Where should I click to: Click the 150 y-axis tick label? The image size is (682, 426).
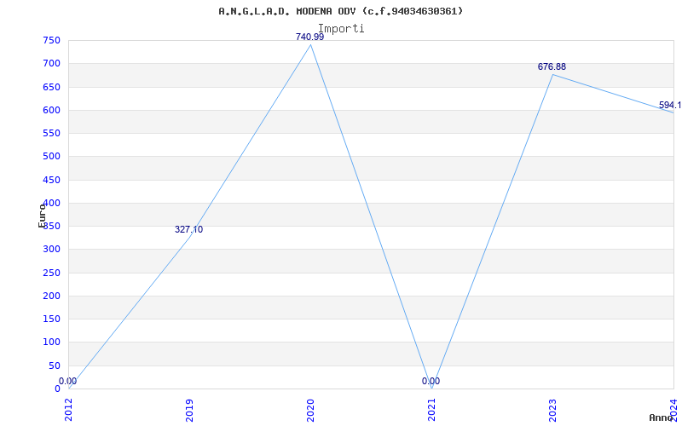51,319
